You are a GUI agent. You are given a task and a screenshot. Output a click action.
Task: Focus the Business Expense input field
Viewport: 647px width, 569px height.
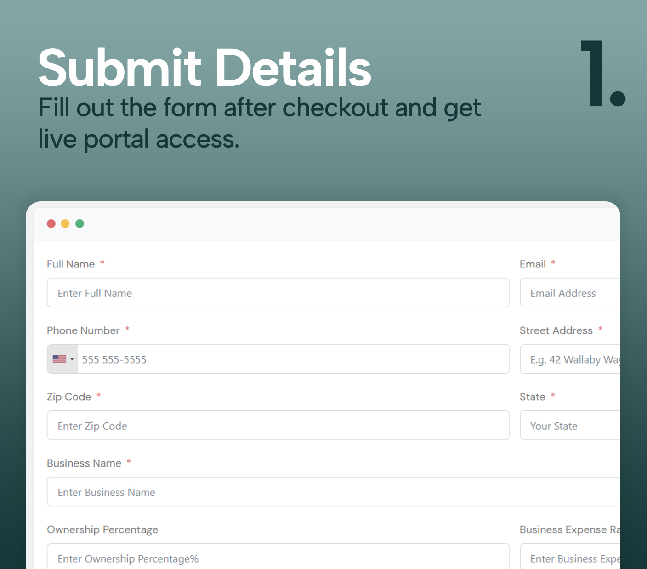(570, 557)
